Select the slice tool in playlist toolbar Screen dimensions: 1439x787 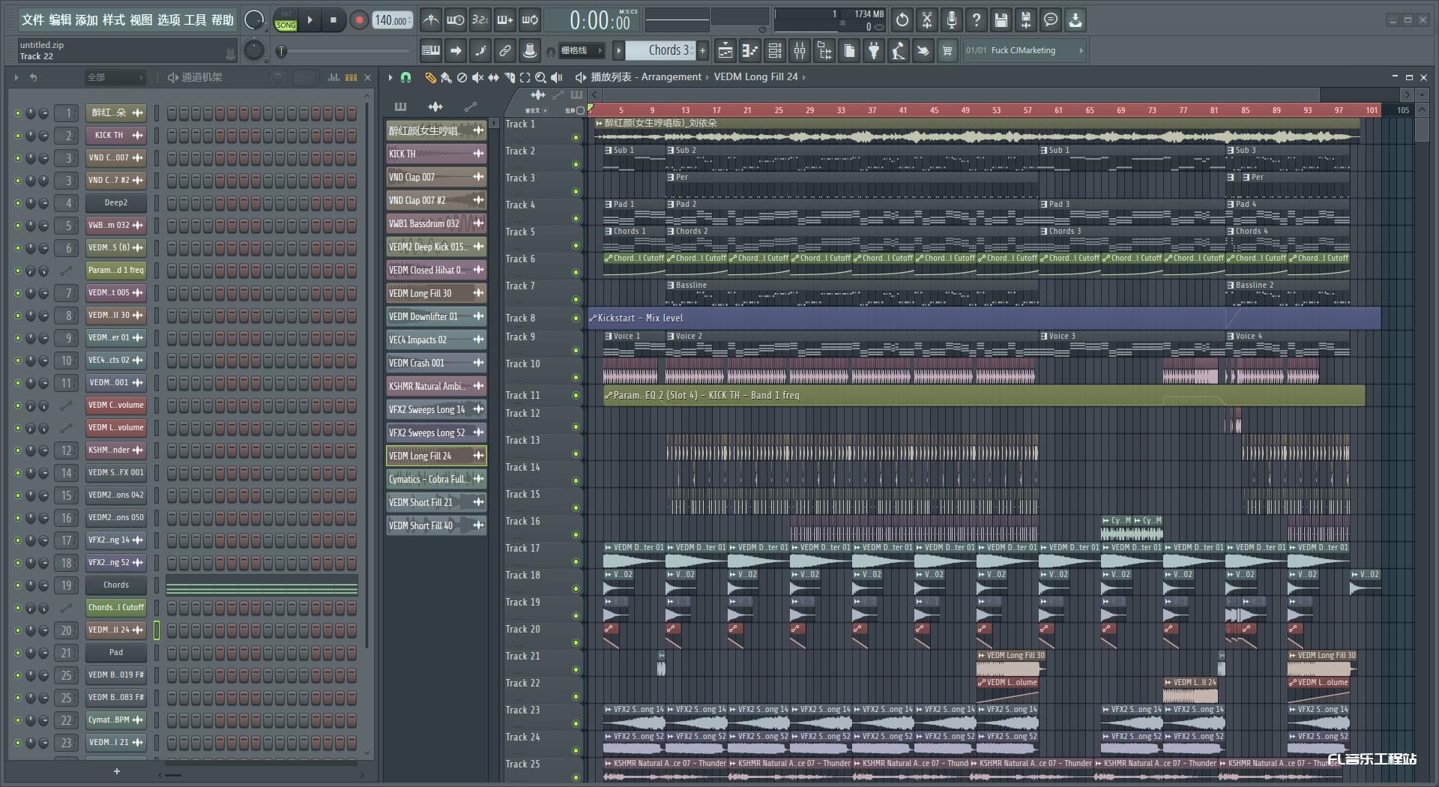[509, 77]
